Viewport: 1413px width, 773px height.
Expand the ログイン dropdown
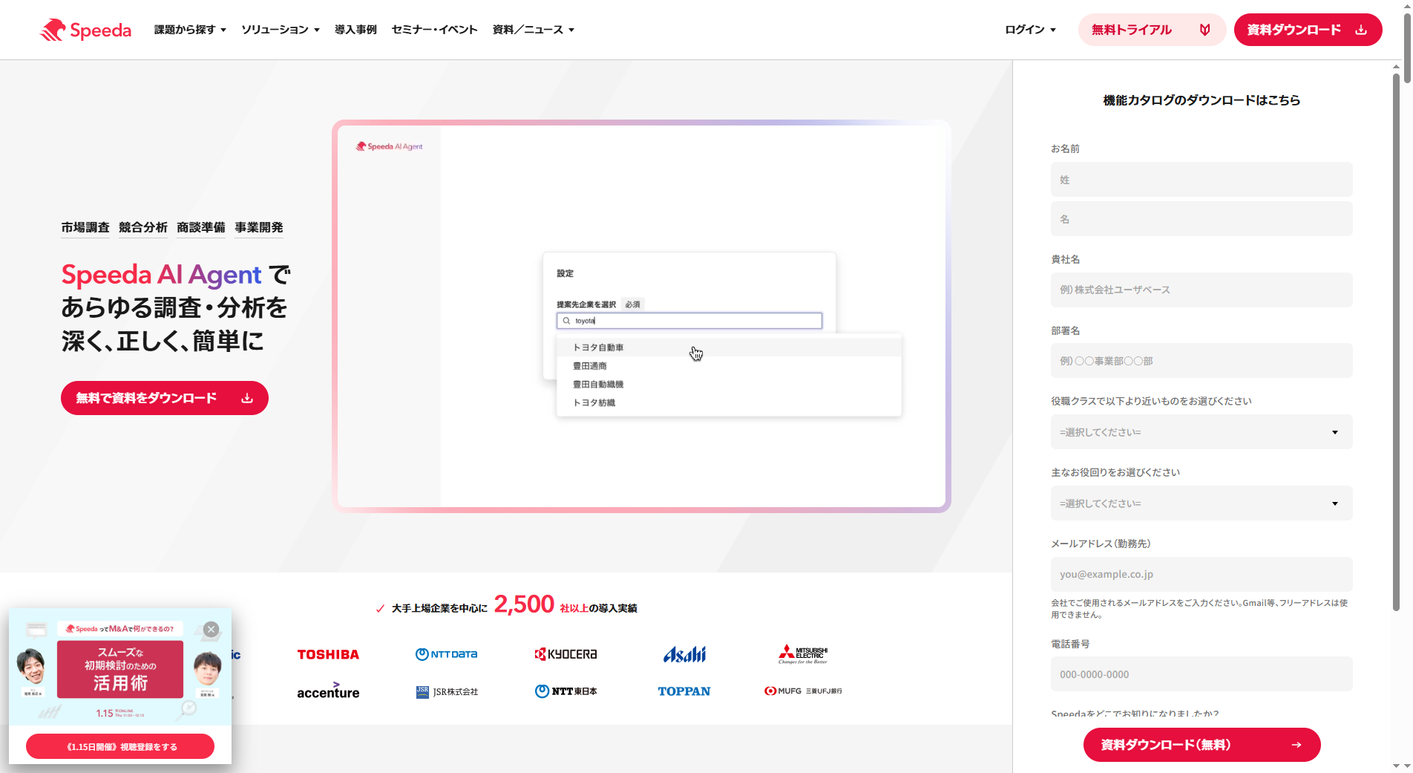pos(1030,30)
